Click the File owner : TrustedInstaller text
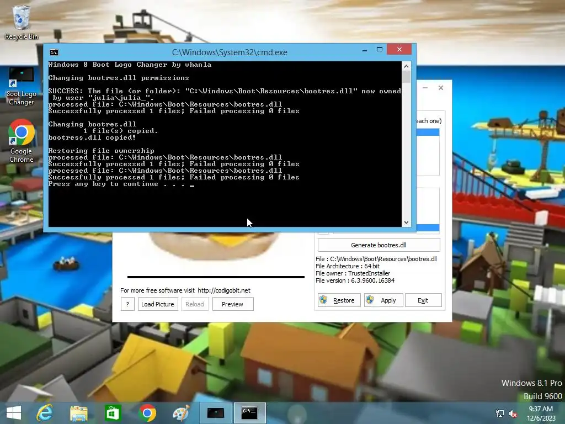 coord(353,273)
